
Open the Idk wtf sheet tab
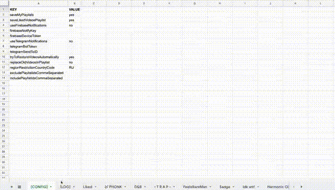[249, 187]
